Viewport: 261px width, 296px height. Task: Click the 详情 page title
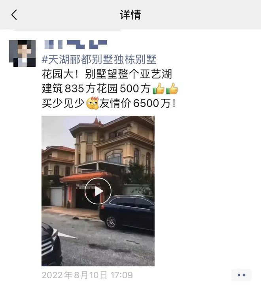(x=130, y=15)
